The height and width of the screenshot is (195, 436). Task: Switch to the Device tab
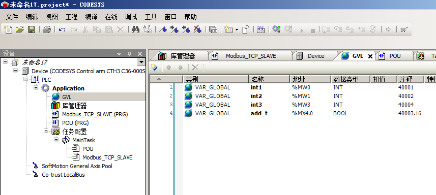coord(315,56)
